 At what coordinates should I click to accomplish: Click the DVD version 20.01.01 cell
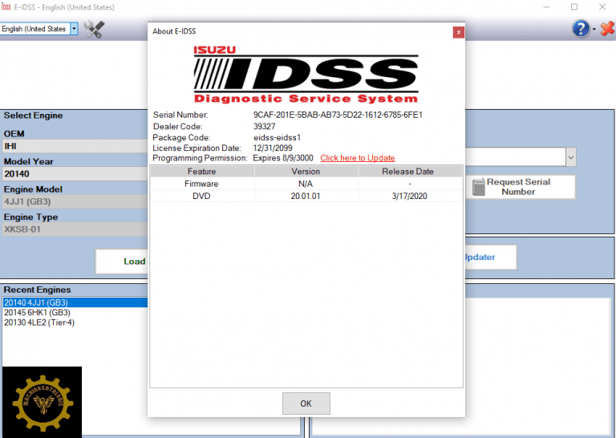click(306, 196)
